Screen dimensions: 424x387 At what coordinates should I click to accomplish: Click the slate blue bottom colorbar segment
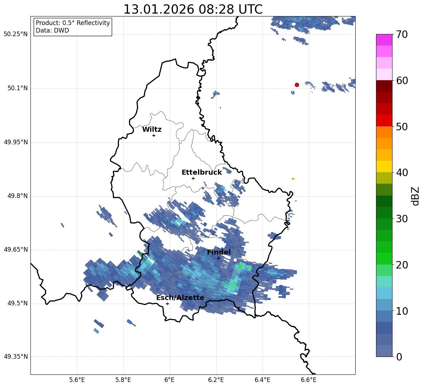[x=384, y=351]
